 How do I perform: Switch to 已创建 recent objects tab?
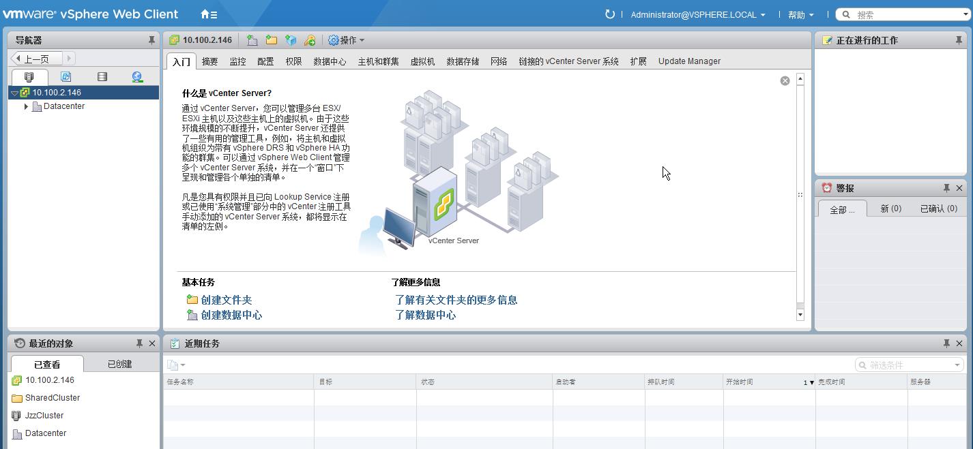pos(120,364)
